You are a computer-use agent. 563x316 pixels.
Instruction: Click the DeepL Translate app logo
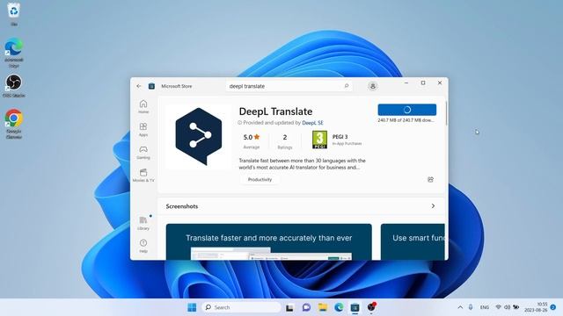pyautogui.click(x=199, y=137)
